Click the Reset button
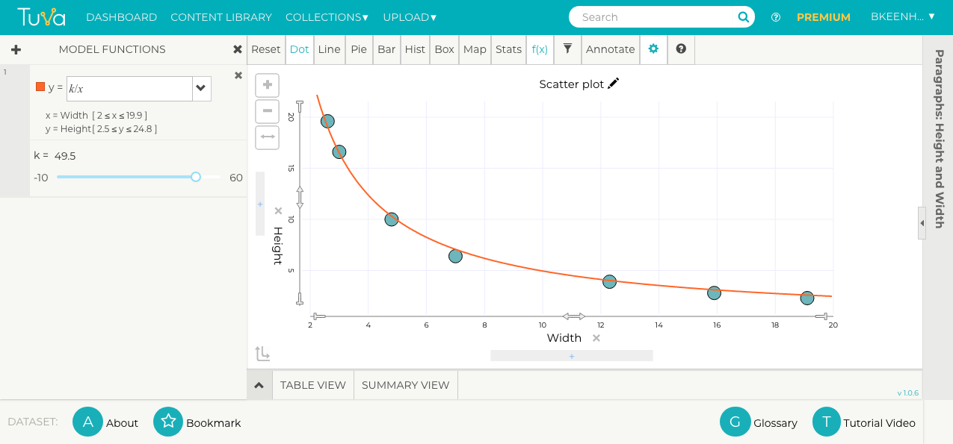 (265, 49)
